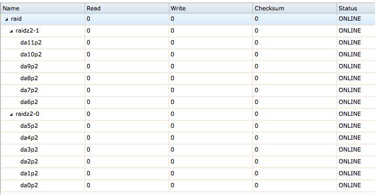Collapse the raidz2-1 vdev group

[11, 31]
